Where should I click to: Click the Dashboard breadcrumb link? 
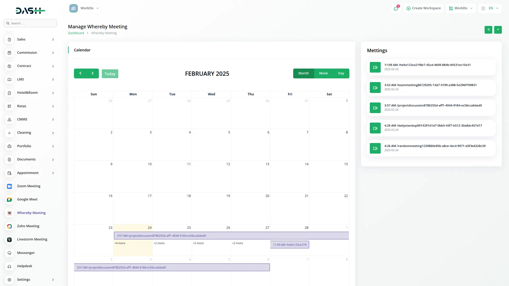pyautogui.click(x=76, y=33)
